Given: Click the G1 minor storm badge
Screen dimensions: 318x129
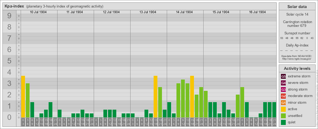Looking at the screenshot, I should click(x=283, y=103).
